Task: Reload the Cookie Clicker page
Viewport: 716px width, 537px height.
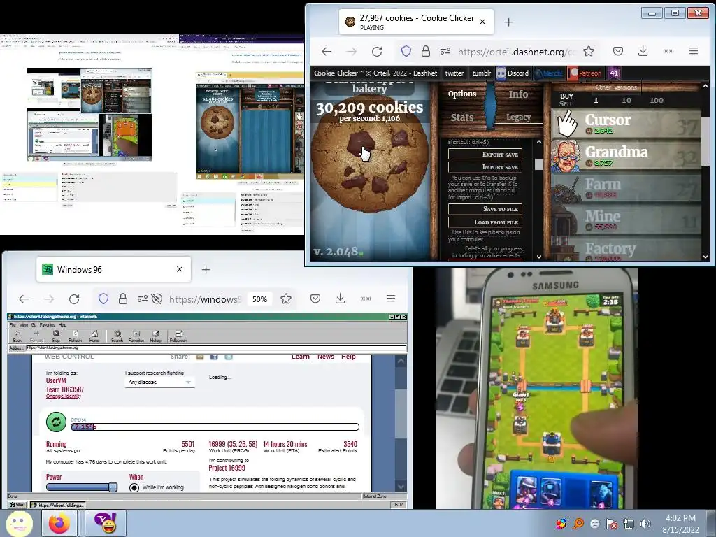Action: [377, 51]
